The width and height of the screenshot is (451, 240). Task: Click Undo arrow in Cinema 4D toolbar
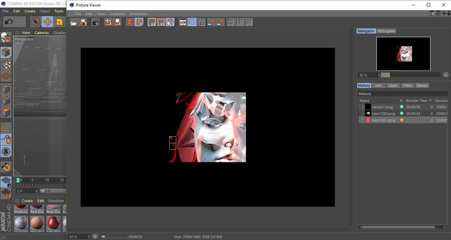tap(9, 22)
